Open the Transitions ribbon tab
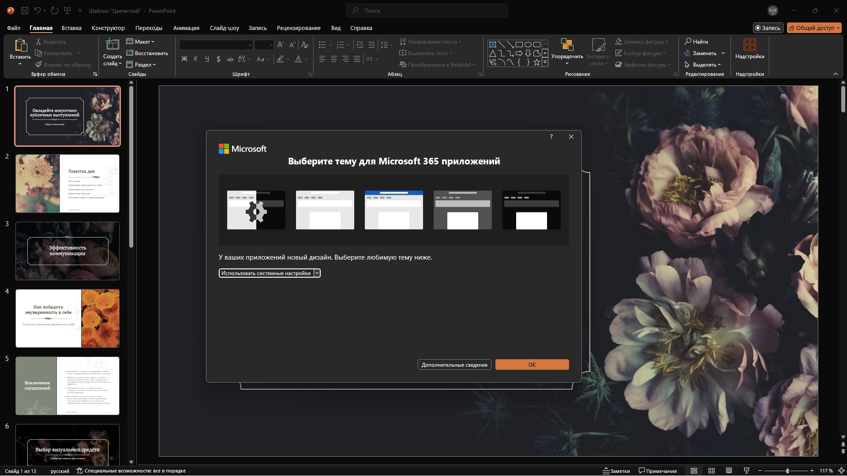Viewport: 847px width, 476px height. pyautogui.click(x=149, y=28)
